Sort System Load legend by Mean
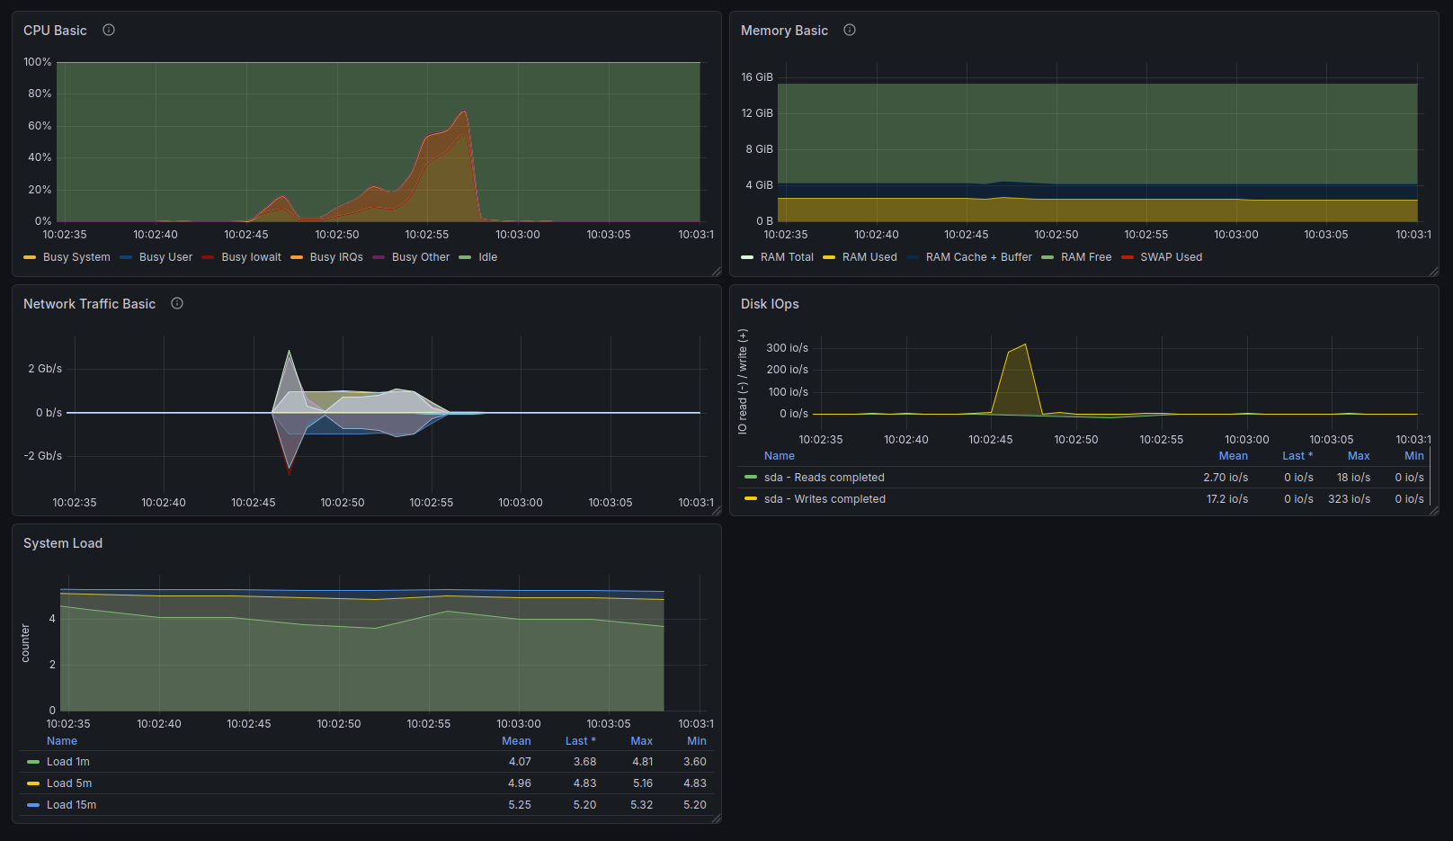 [516, 741]
